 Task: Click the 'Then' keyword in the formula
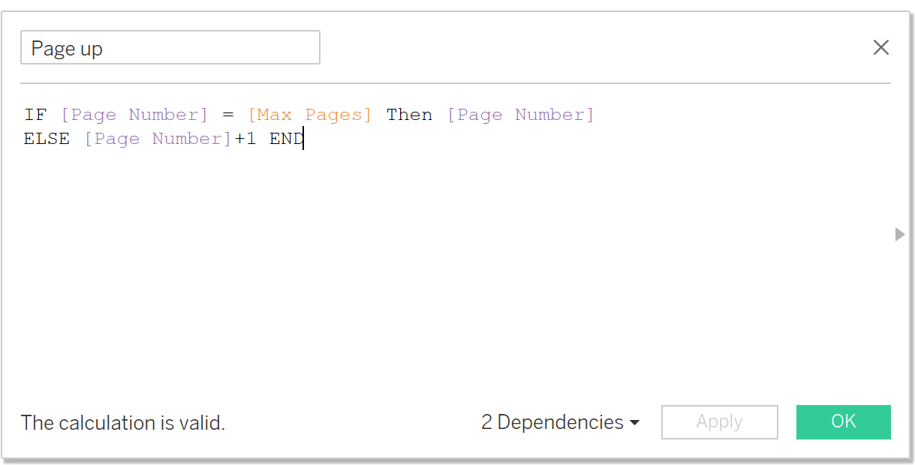pyautogui.click(x=409, y=115)
